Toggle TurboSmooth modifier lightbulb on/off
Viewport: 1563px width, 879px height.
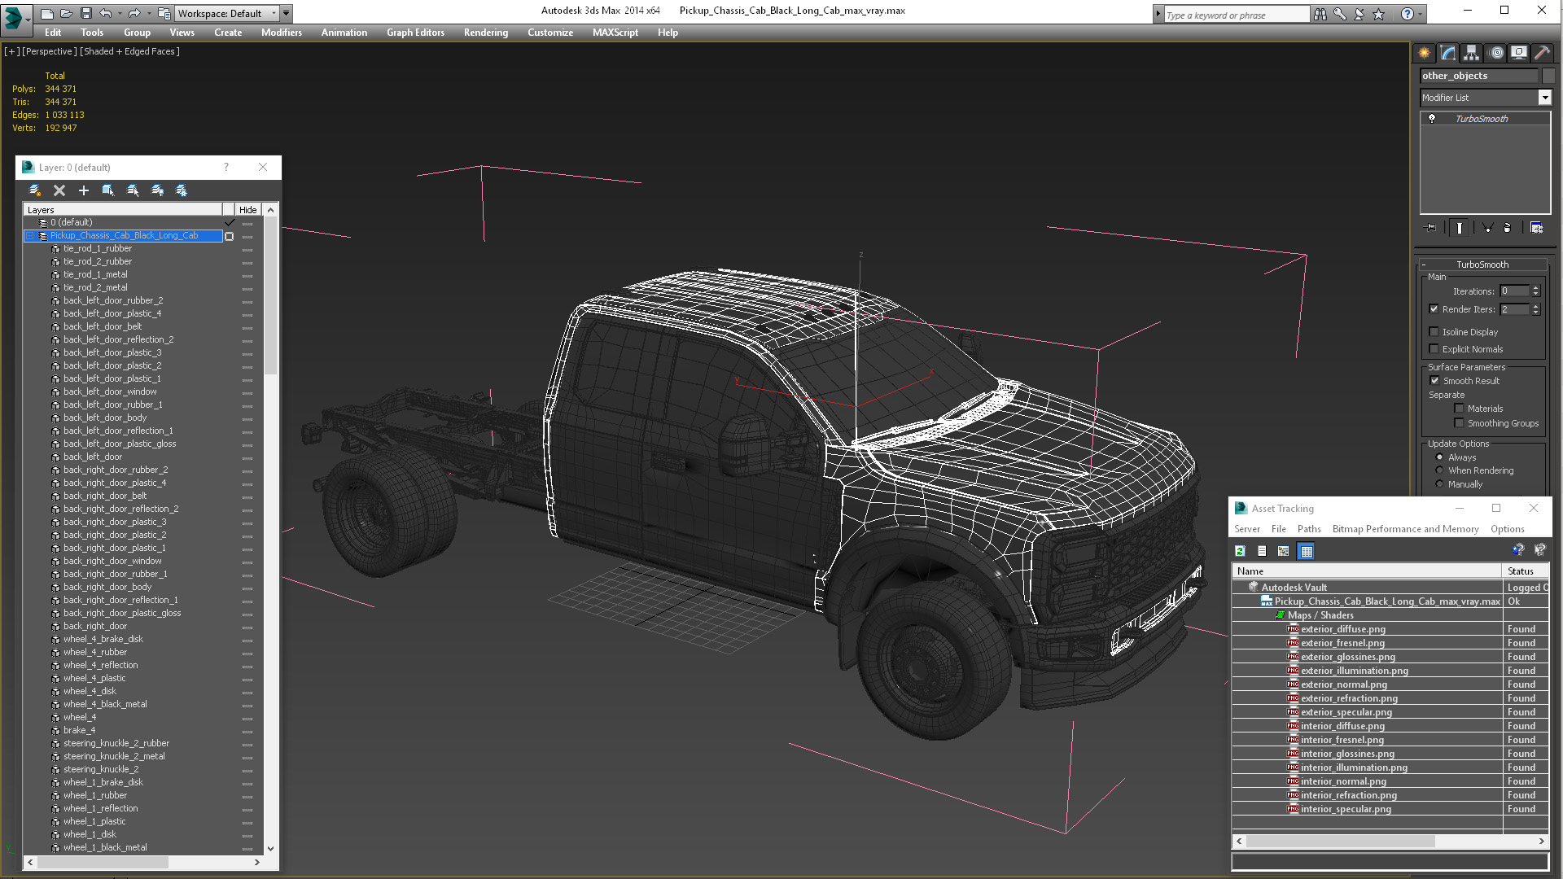pos(1432,119)
